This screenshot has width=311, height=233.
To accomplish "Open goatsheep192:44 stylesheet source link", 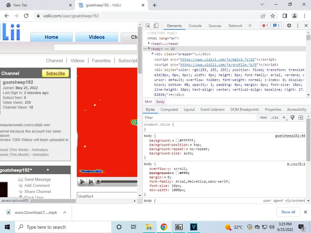I will tap(290, 136).
